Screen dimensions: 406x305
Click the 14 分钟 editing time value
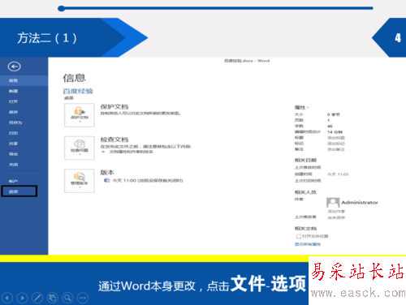335,132
